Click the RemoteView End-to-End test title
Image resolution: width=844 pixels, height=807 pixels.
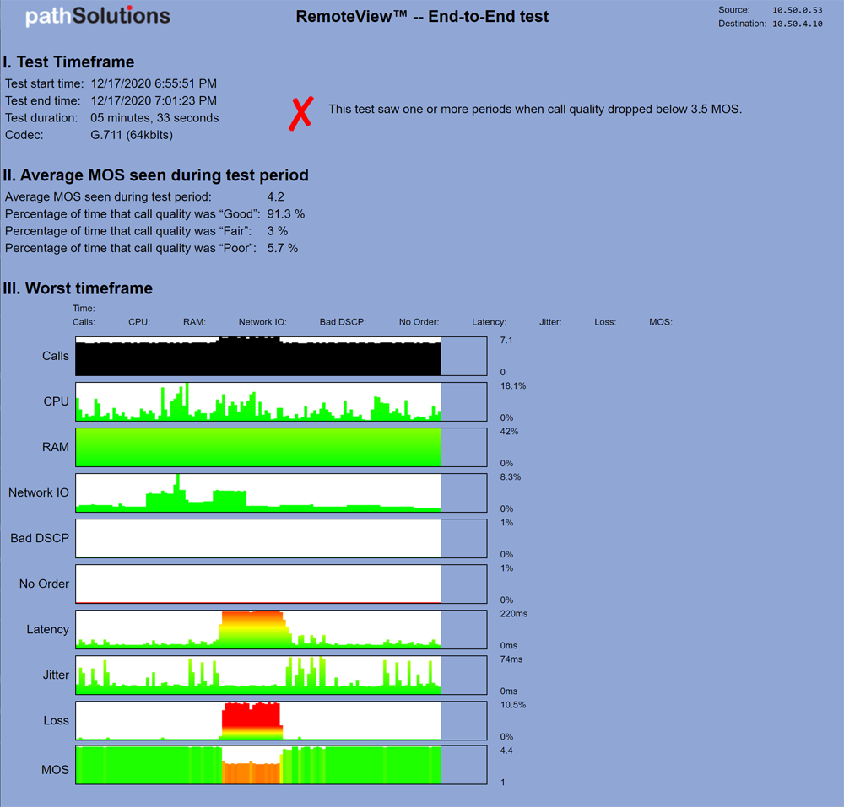[x=422, y=16]
